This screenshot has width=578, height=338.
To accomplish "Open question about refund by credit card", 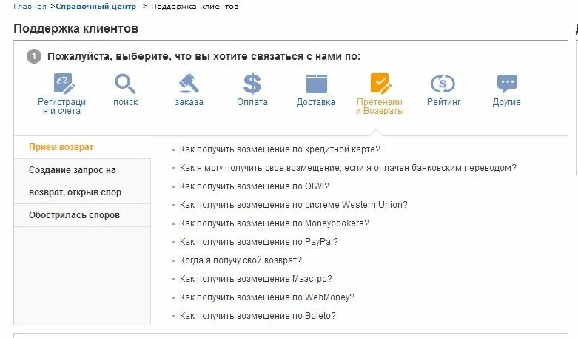I will pos(280,149).
